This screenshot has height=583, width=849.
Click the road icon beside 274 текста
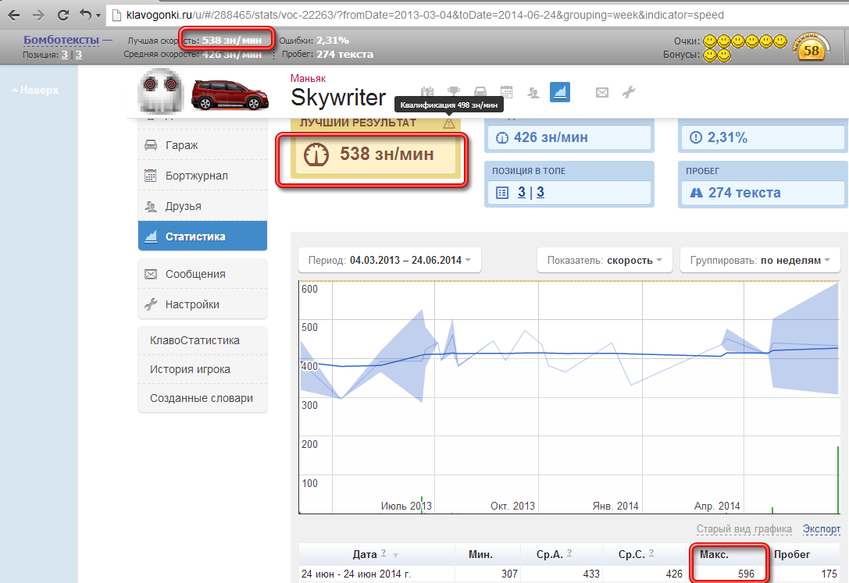click(697, 193)
